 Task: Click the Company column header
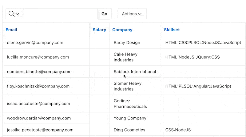coord(122,30)
